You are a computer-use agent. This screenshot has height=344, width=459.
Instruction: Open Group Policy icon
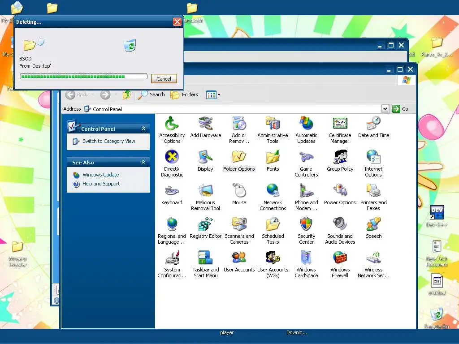[340, 161]
